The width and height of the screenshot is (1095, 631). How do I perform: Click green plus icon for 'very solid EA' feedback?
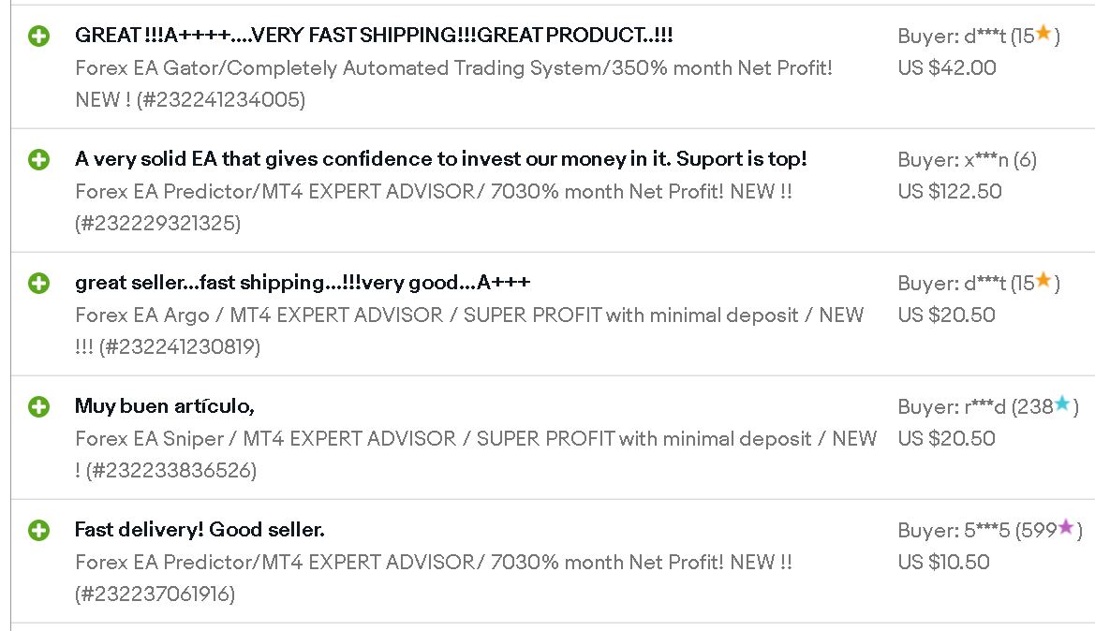click(39, 159)
